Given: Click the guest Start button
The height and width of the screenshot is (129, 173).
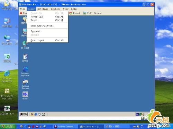Looking at the screenshot, I should click(x=24, y=114).
